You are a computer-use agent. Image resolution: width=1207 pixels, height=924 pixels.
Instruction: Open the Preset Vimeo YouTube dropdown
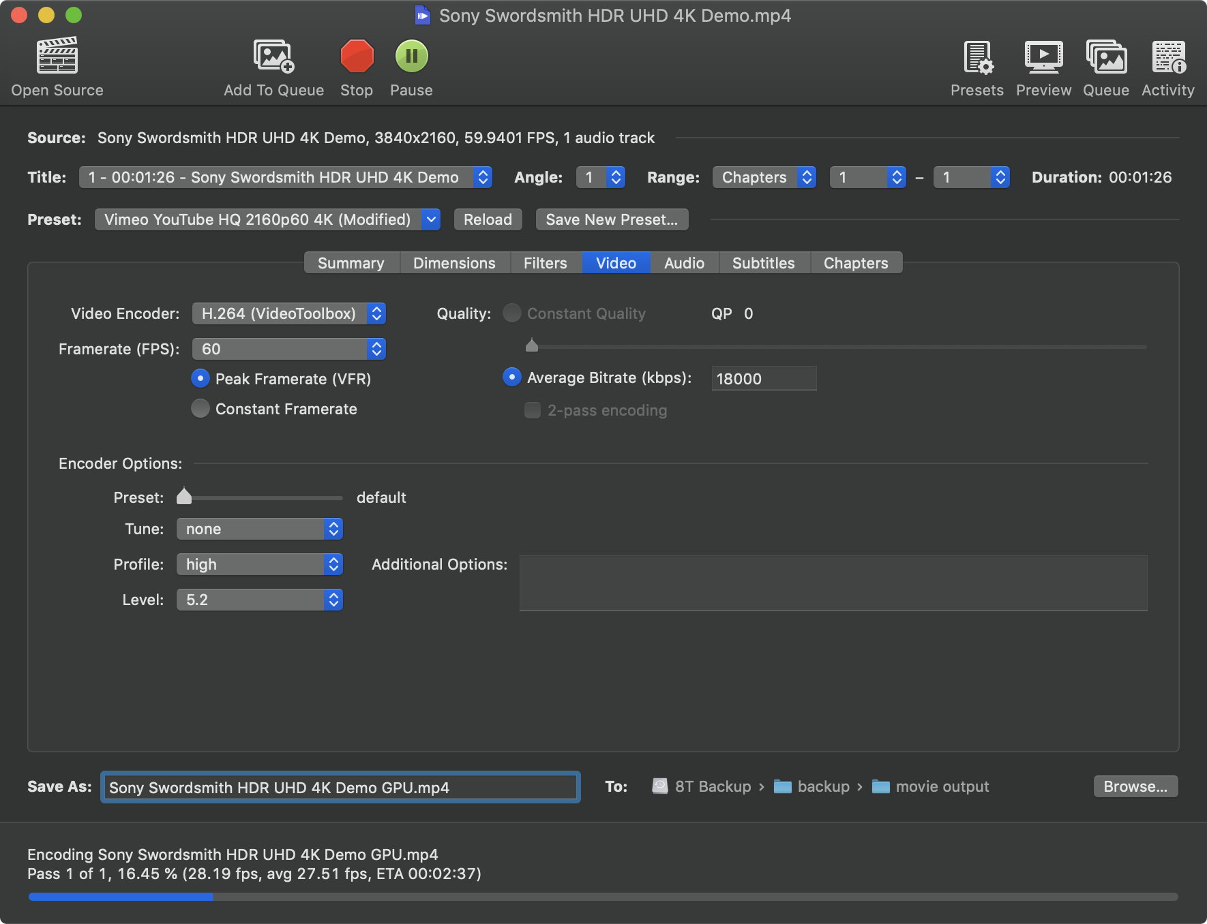click(x=267, y=219)
